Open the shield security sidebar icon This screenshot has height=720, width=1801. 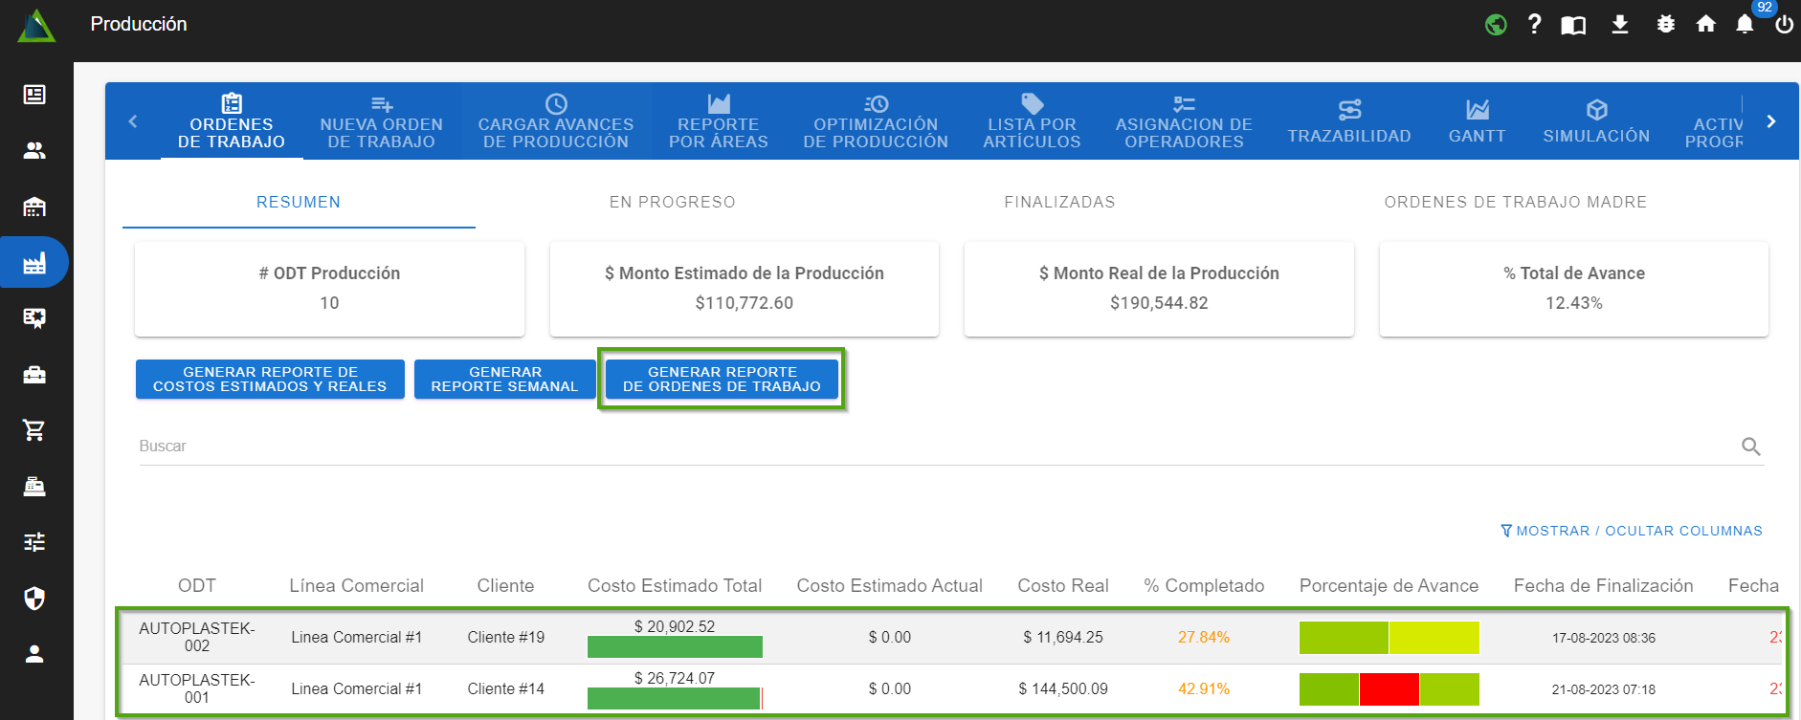[x=34, y=599]
